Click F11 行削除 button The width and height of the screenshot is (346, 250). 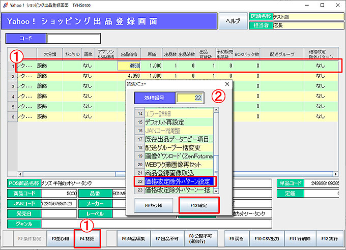click(x=299, y=238)
